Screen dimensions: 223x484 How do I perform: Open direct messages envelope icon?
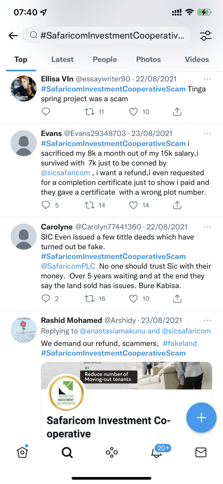(201, 452)
